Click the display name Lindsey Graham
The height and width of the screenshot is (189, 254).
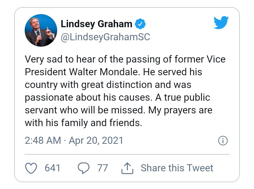(x=96, y=24)
